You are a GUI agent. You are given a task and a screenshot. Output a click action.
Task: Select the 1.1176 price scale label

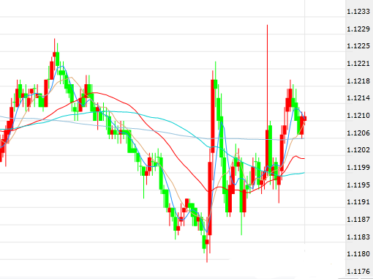coord(358,271)
